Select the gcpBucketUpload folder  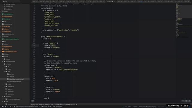(x=12, y=104)
